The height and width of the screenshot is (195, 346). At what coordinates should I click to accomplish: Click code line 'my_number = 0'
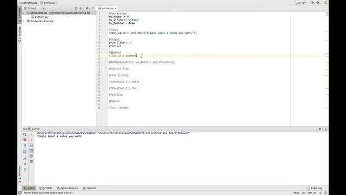(x=119, y=17)
